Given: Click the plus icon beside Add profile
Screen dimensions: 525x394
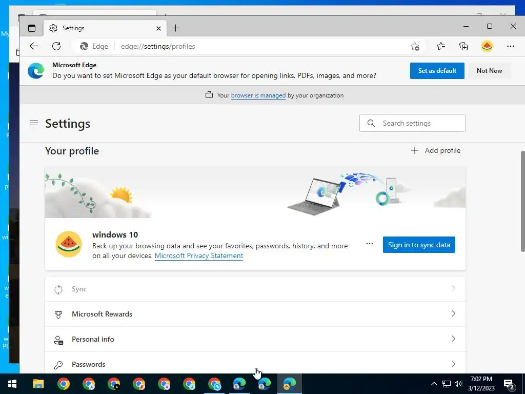Looking at the screenshot, I should pos(414,150).
